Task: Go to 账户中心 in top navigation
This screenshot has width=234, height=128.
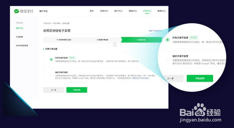Action: tap(118, 11)
